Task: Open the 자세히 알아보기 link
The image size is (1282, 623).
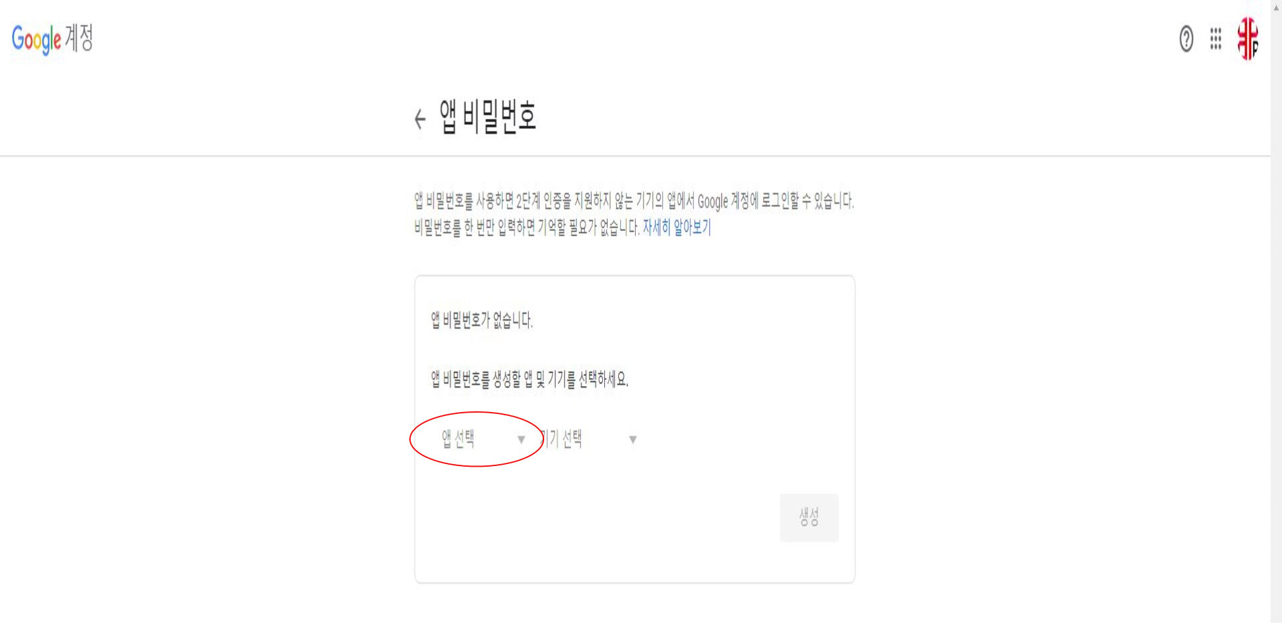Action: [x=676, y=228]
